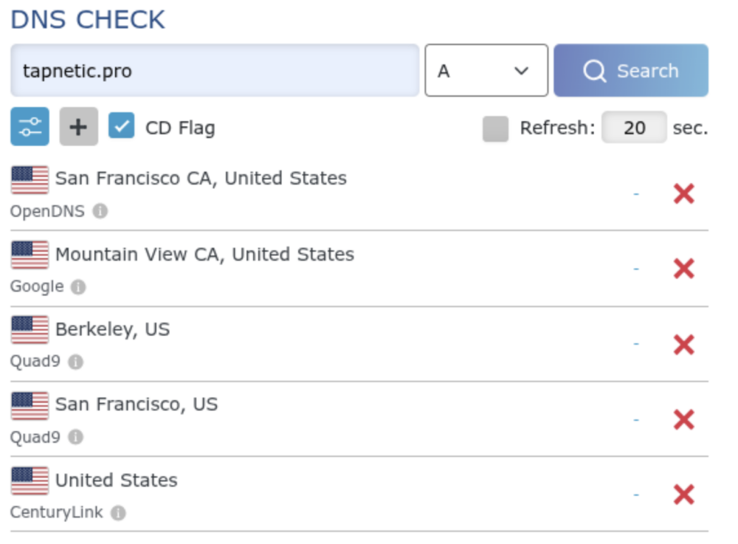738x544 pixels.
Task: Click the United States flag for Mountain View
Action: (30, 255)
